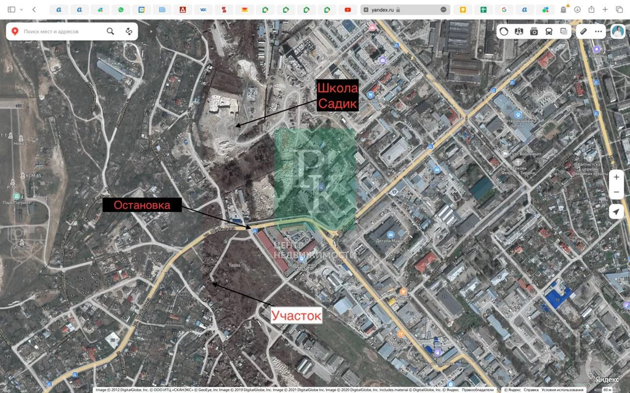The width and height of the screenshot is (630, 393).
Task: Switch to the yellow Google Keep tab
Action: point(463,10)
